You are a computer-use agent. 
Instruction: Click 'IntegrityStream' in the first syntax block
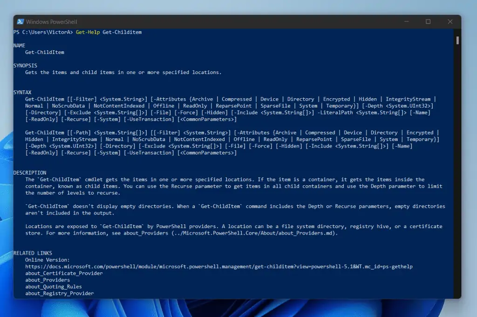[x=408, y=99]
